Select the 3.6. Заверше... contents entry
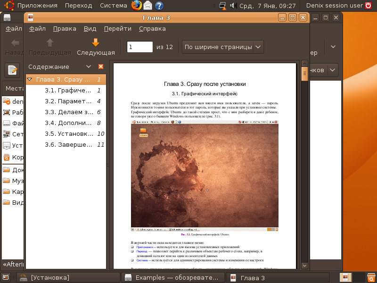 [x=66, y=144]
